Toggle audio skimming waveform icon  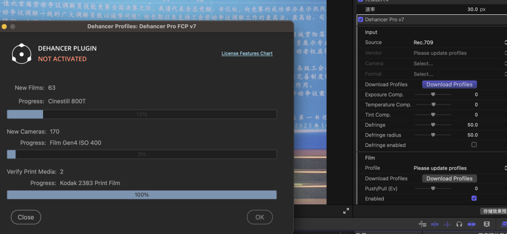[x=447, y=225]
